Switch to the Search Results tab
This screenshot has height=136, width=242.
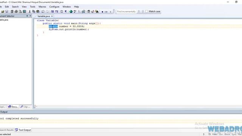7,130
